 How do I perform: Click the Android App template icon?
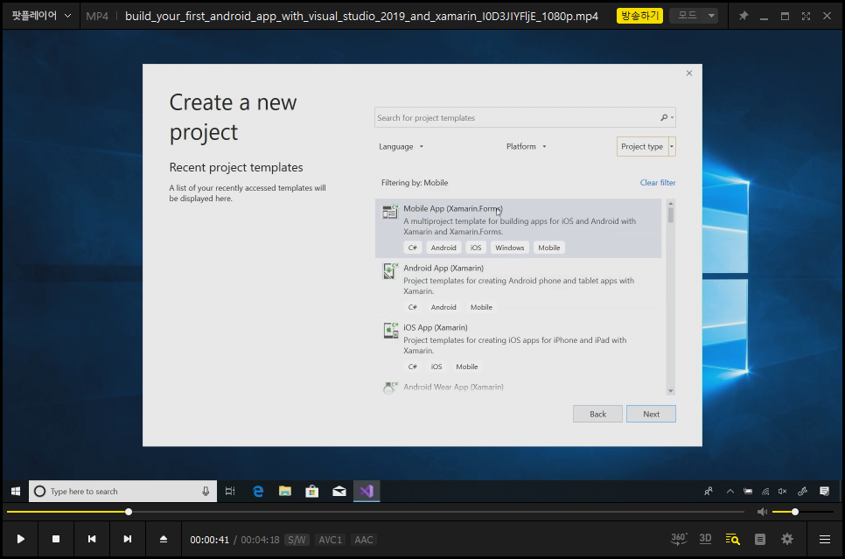(x=390, y=271)
